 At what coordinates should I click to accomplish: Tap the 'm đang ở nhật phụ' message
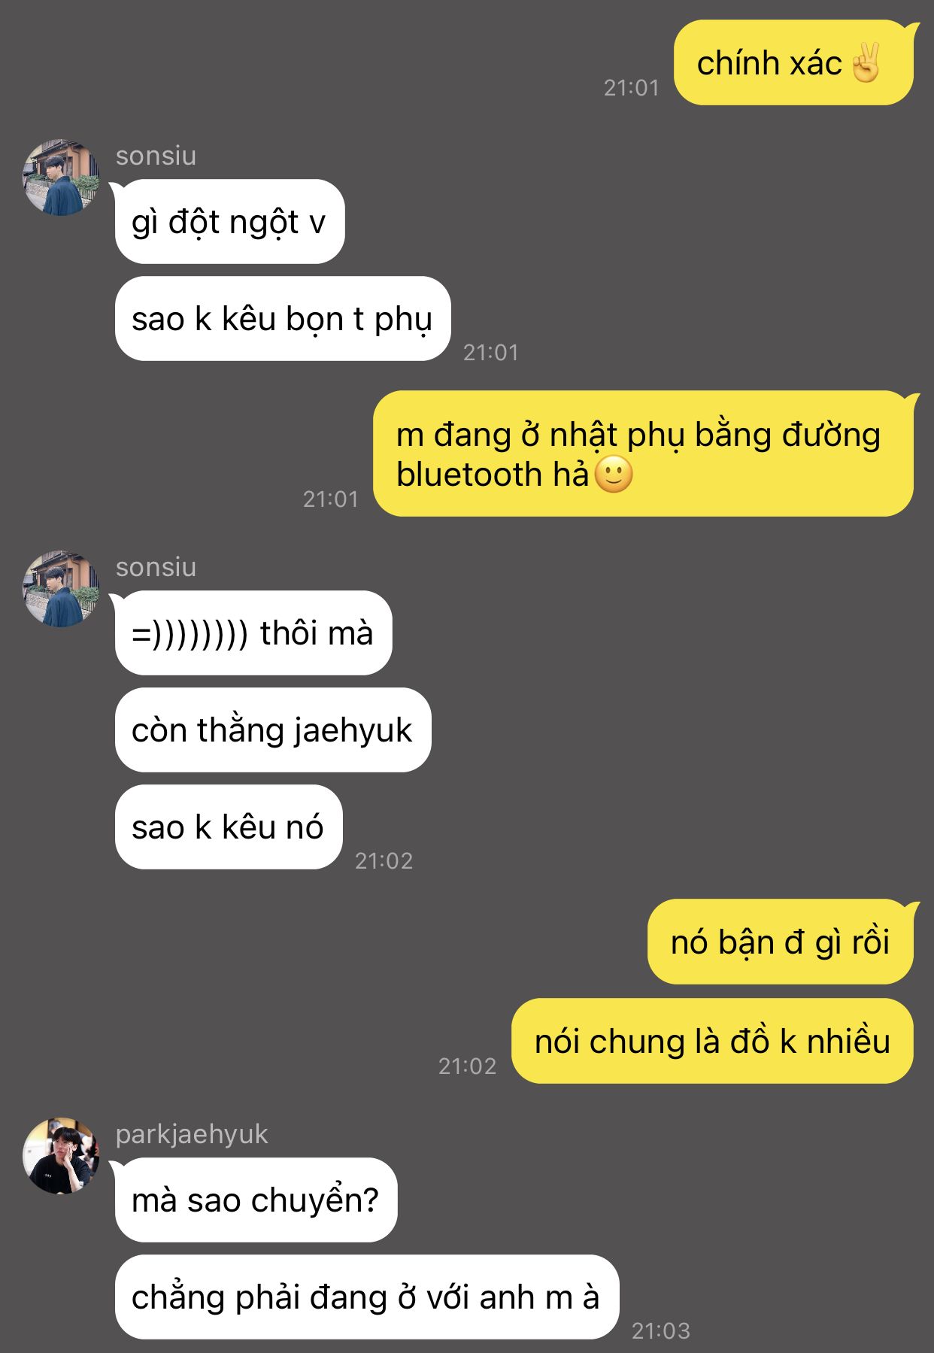644,454
